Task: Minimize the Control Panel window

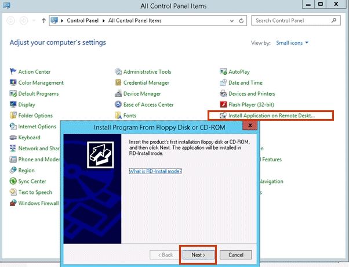Action: tap(308, 4)
